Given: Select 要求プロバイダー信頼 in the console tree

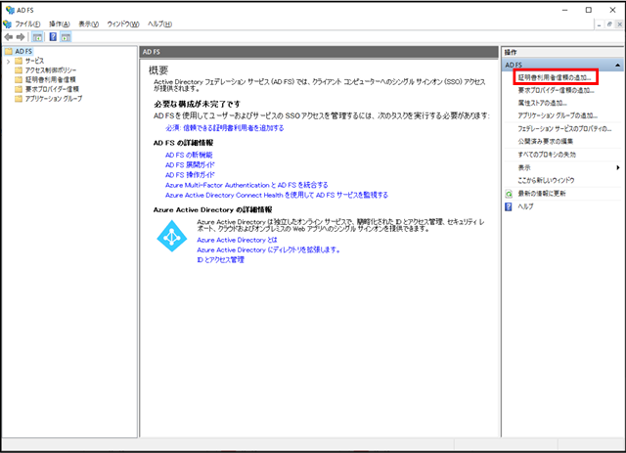Looking at the screenshot, I should pos(52,89).
